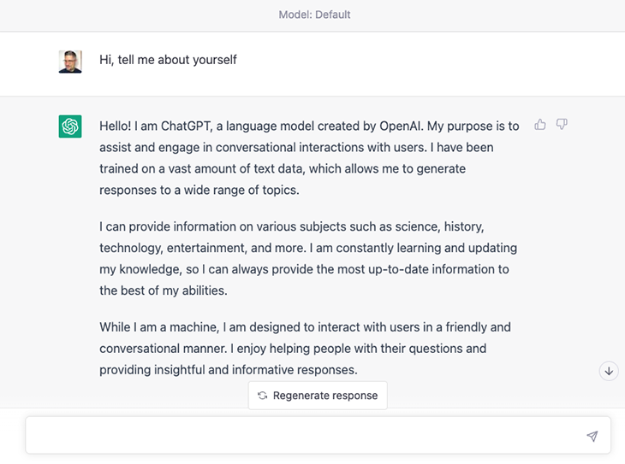Image resolution: width=625 pixels, height=464 pixels.
Task: Click the word 'OpenAI' in the response
Action: 400,126
